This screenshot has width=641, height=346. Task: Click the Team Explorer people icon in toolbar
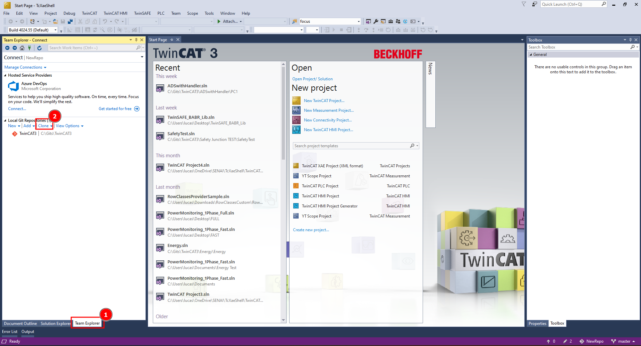pos(398,21)
